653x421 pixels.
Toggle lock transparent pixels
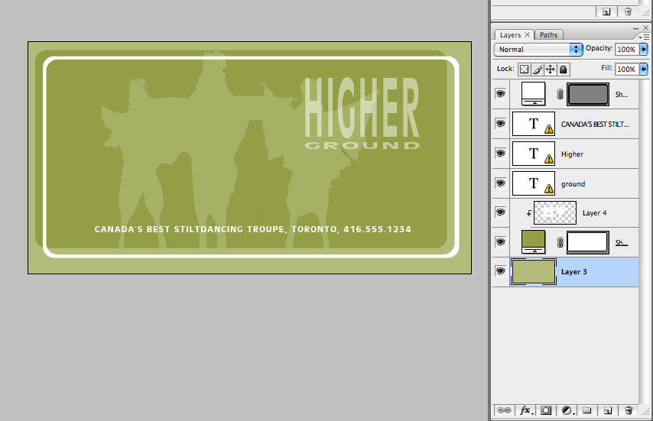525,69
